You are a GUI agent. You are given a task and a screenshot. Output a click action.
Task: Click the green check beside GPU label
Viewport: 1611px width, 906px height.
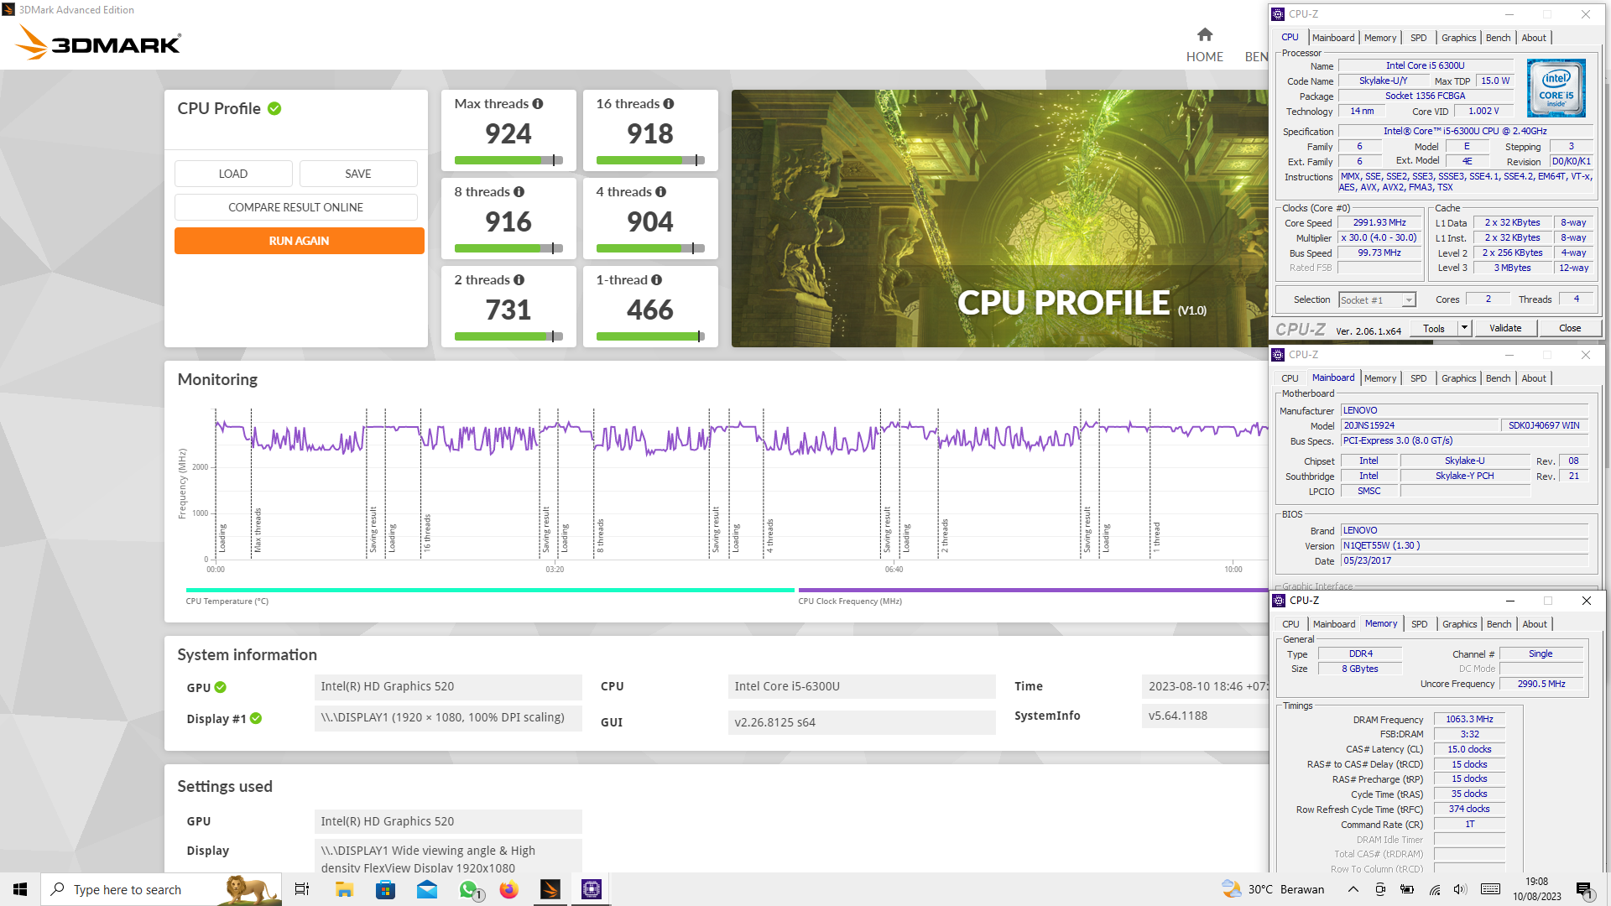(x=220, y=687)
